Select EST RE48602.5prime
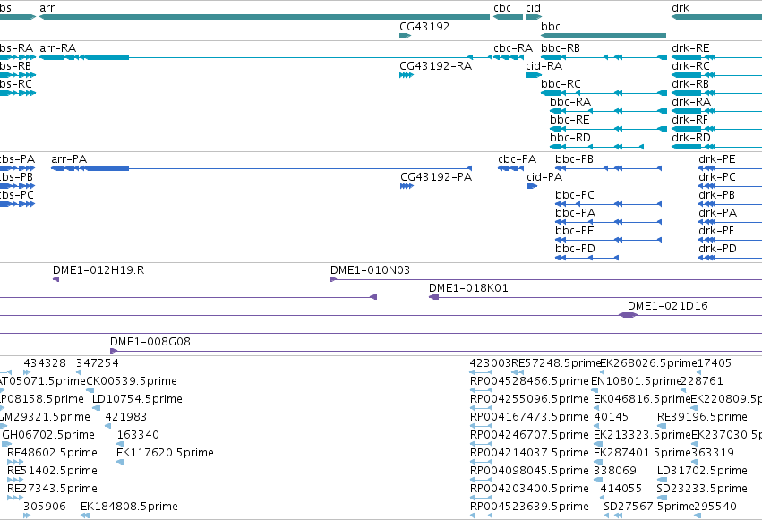Image resolution: width=762 pixels, height=520 pixels. click(x=15, y=462)
